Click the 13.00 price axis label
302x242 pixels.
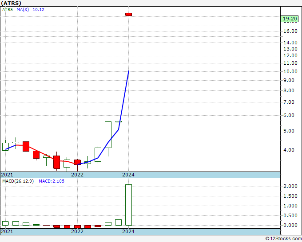coord(290,49)
